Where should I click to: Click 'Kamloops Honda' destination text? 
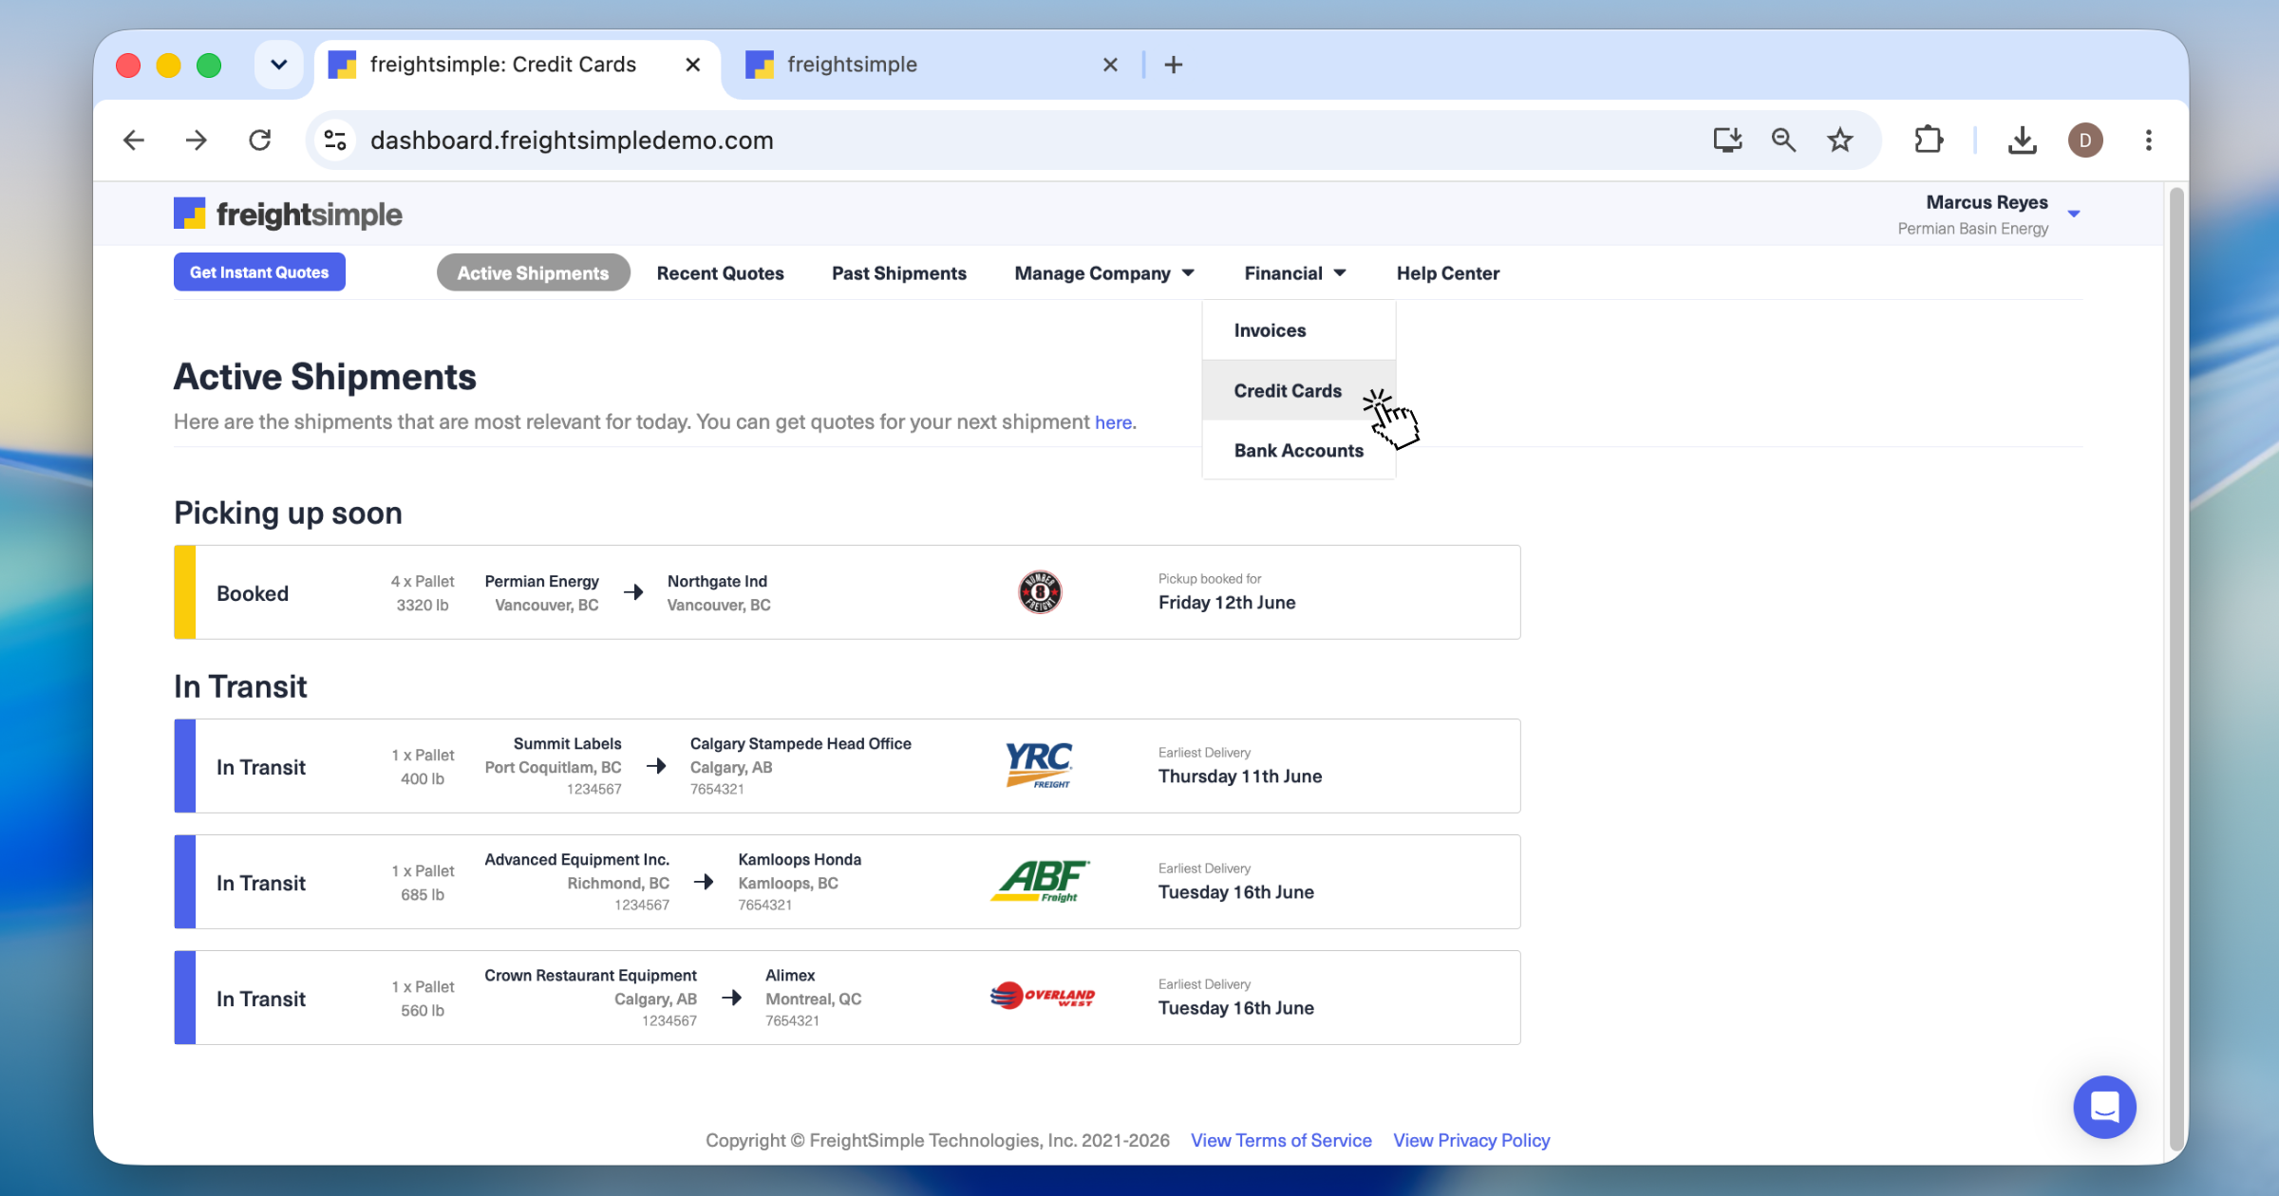click(800, 859)
